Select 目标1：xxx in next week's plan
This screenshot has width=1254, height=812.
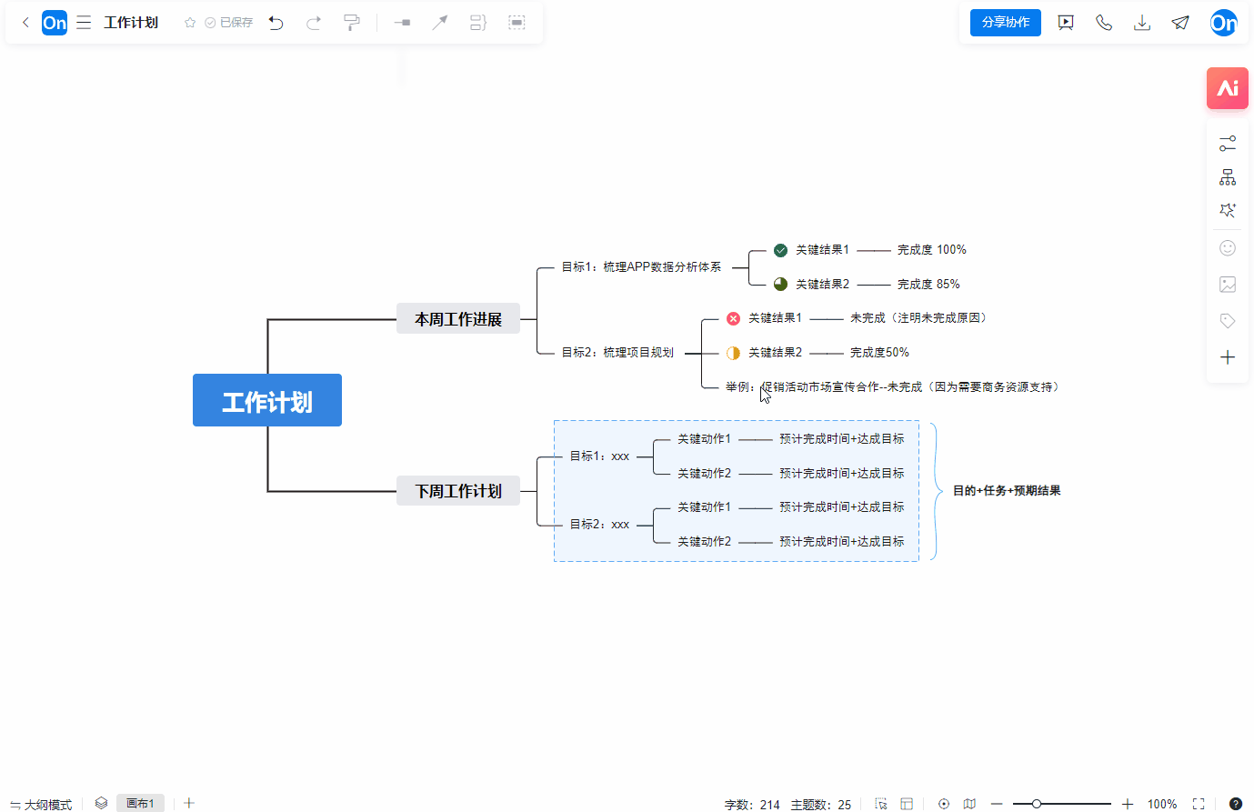pos(599,456)
